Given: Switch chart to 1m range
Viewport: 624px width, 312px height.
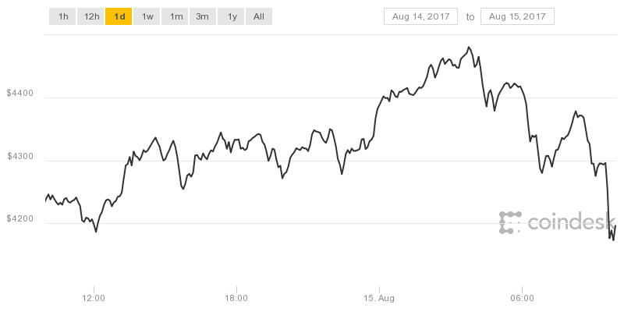Looking at the screenshot, I should point(175,16).
